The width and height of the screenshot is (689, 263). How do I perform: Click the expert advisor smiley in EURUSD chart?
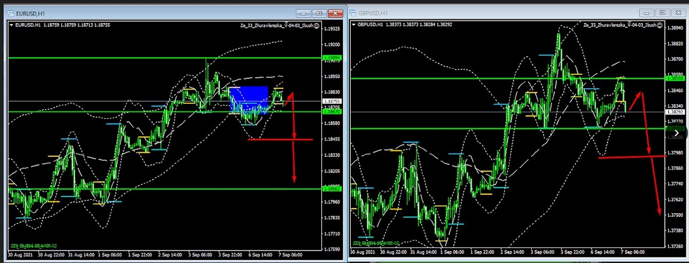point(317,26)
